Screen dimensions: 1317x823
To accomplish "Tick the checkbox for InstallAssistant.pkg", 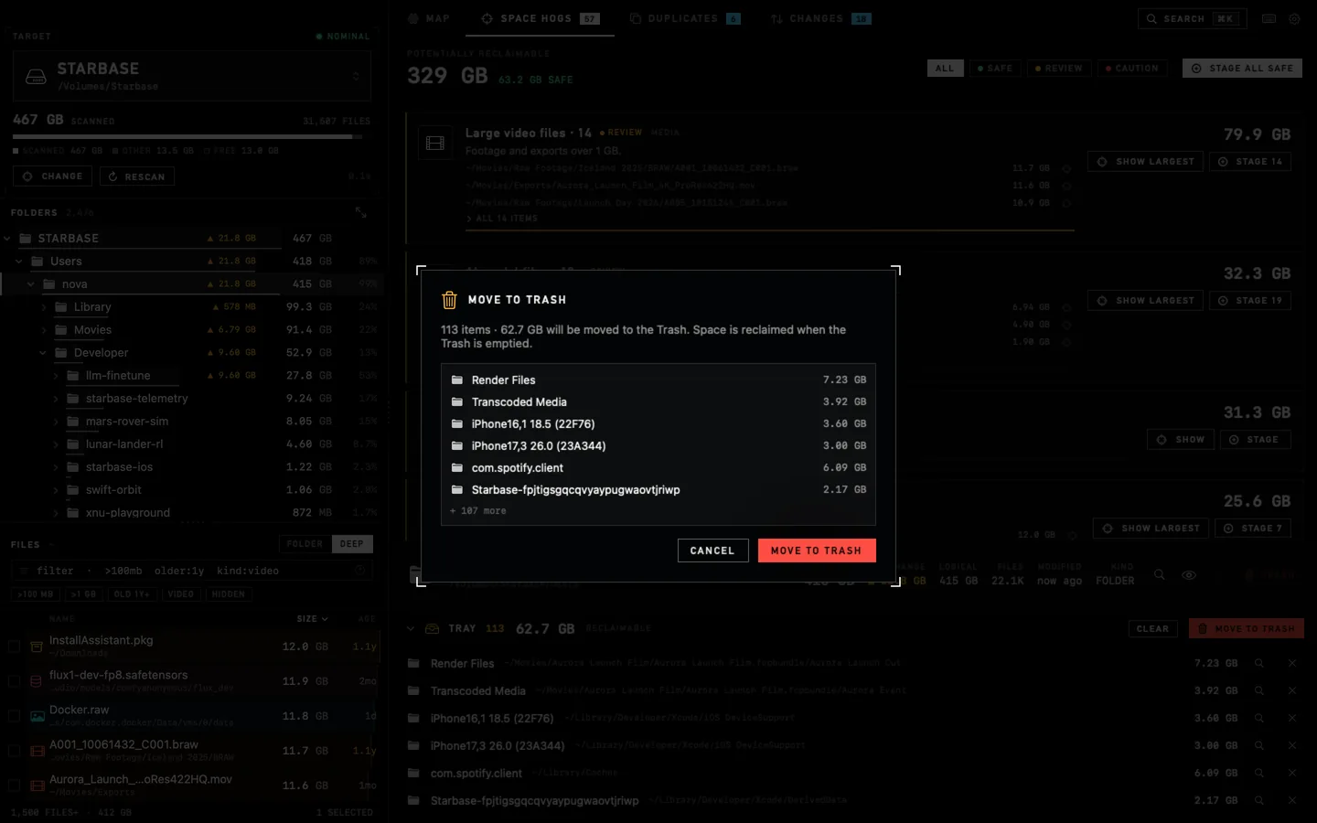I will coord(15,647).
